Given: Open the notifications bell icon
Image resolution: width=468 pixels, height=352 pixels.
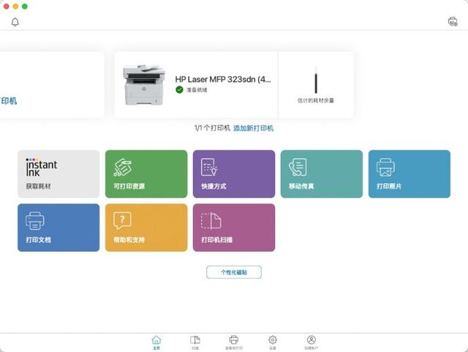Looking at the screenshot, I should pyautogui.click(x=15, y=22).
